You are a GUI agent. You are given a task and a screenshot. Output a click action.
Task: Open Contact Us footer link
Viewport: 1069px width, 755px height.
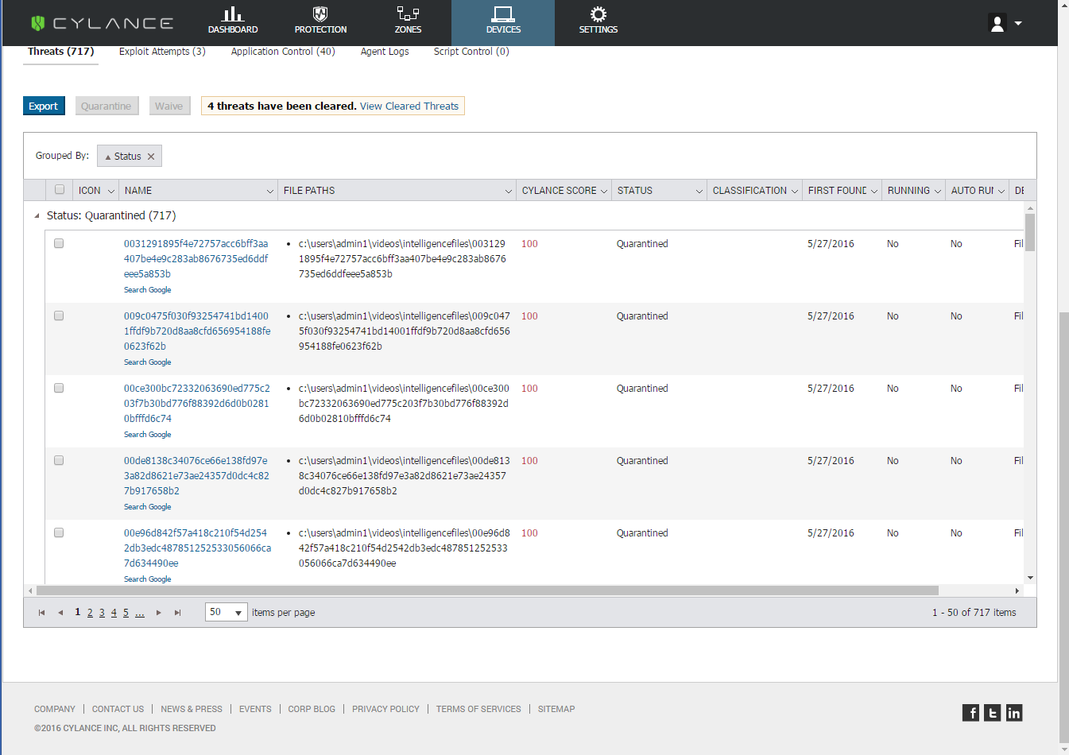click(x=118, y=709)
